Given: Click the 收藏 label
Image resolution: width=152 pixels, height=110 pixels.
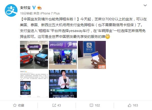Looking at the screenshot, I should [x=21, y=105].
